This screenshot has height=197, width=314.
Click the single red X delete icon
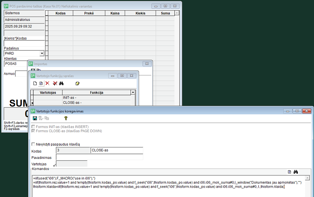pyautogui.click(x=47, y=83)
